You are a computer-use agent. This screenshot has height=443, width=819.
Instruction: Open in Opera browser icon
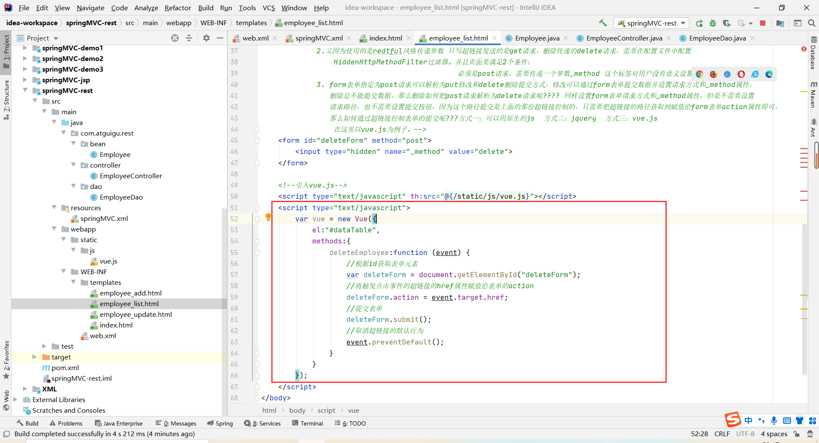(741, 74)
